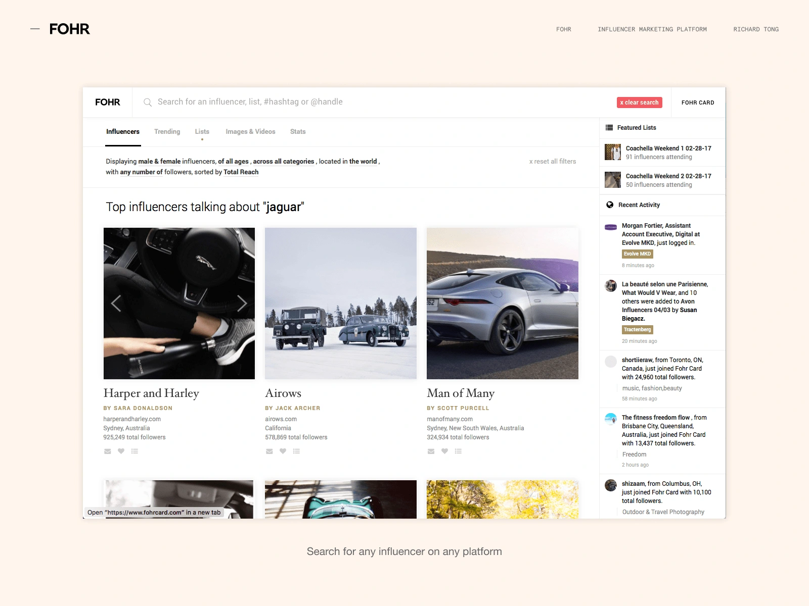Click envelope icon under Man of Many

[x=431, y=451]
